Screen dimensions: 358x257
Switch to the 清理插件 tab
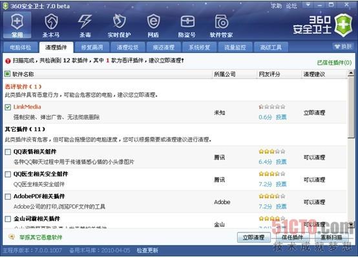coord(56,47)
